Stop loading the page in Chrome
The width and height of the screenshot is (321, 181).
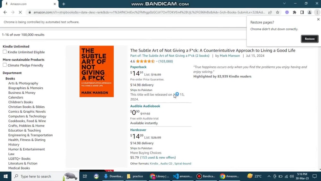click(20, 12)
